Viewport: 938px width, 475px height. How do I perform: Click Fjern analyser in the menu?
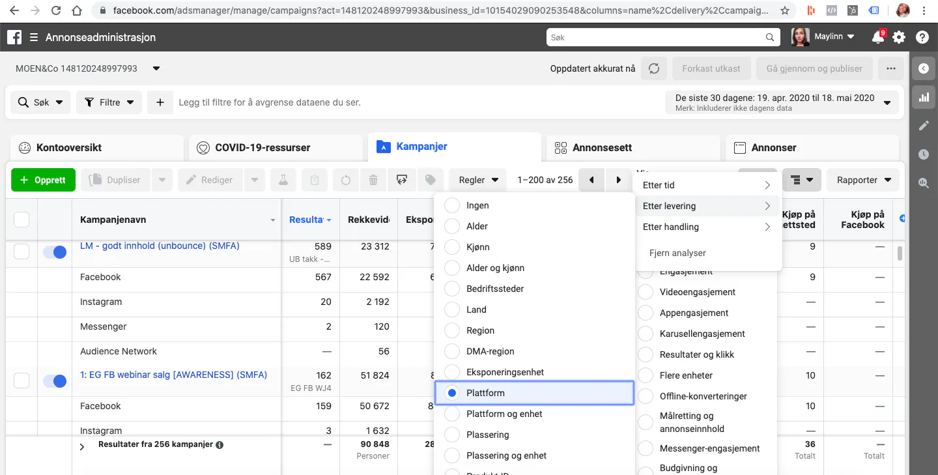(677, 253)
